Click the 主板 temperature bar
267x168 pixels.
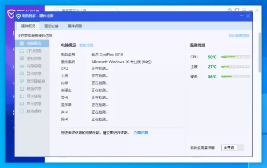235,67
